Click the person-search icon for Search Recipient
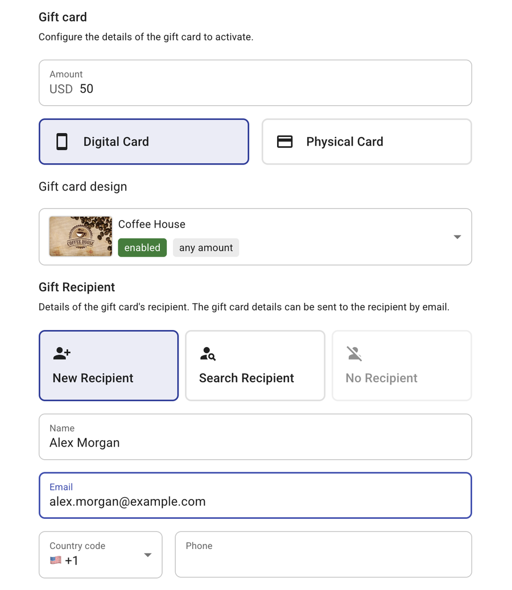The image size is (512, 590). point(208,354)
